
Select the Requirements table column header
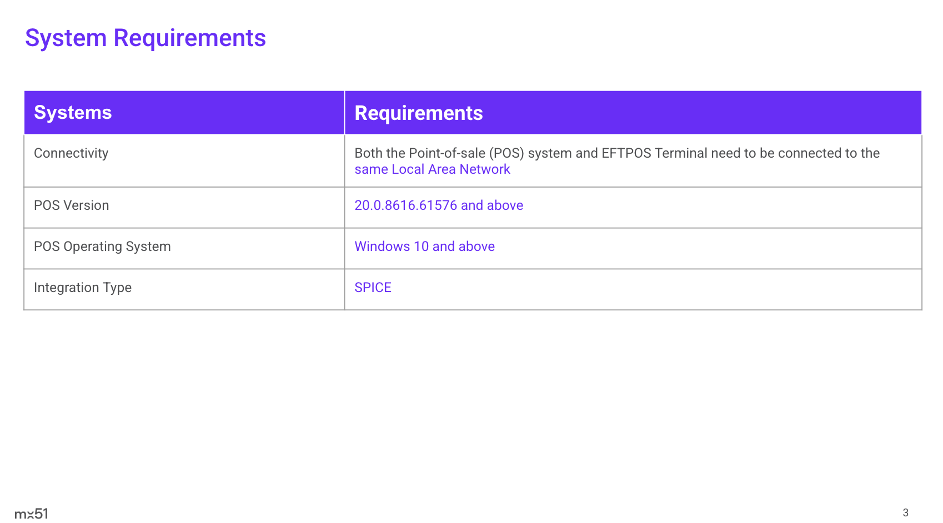tap(418, 113)
